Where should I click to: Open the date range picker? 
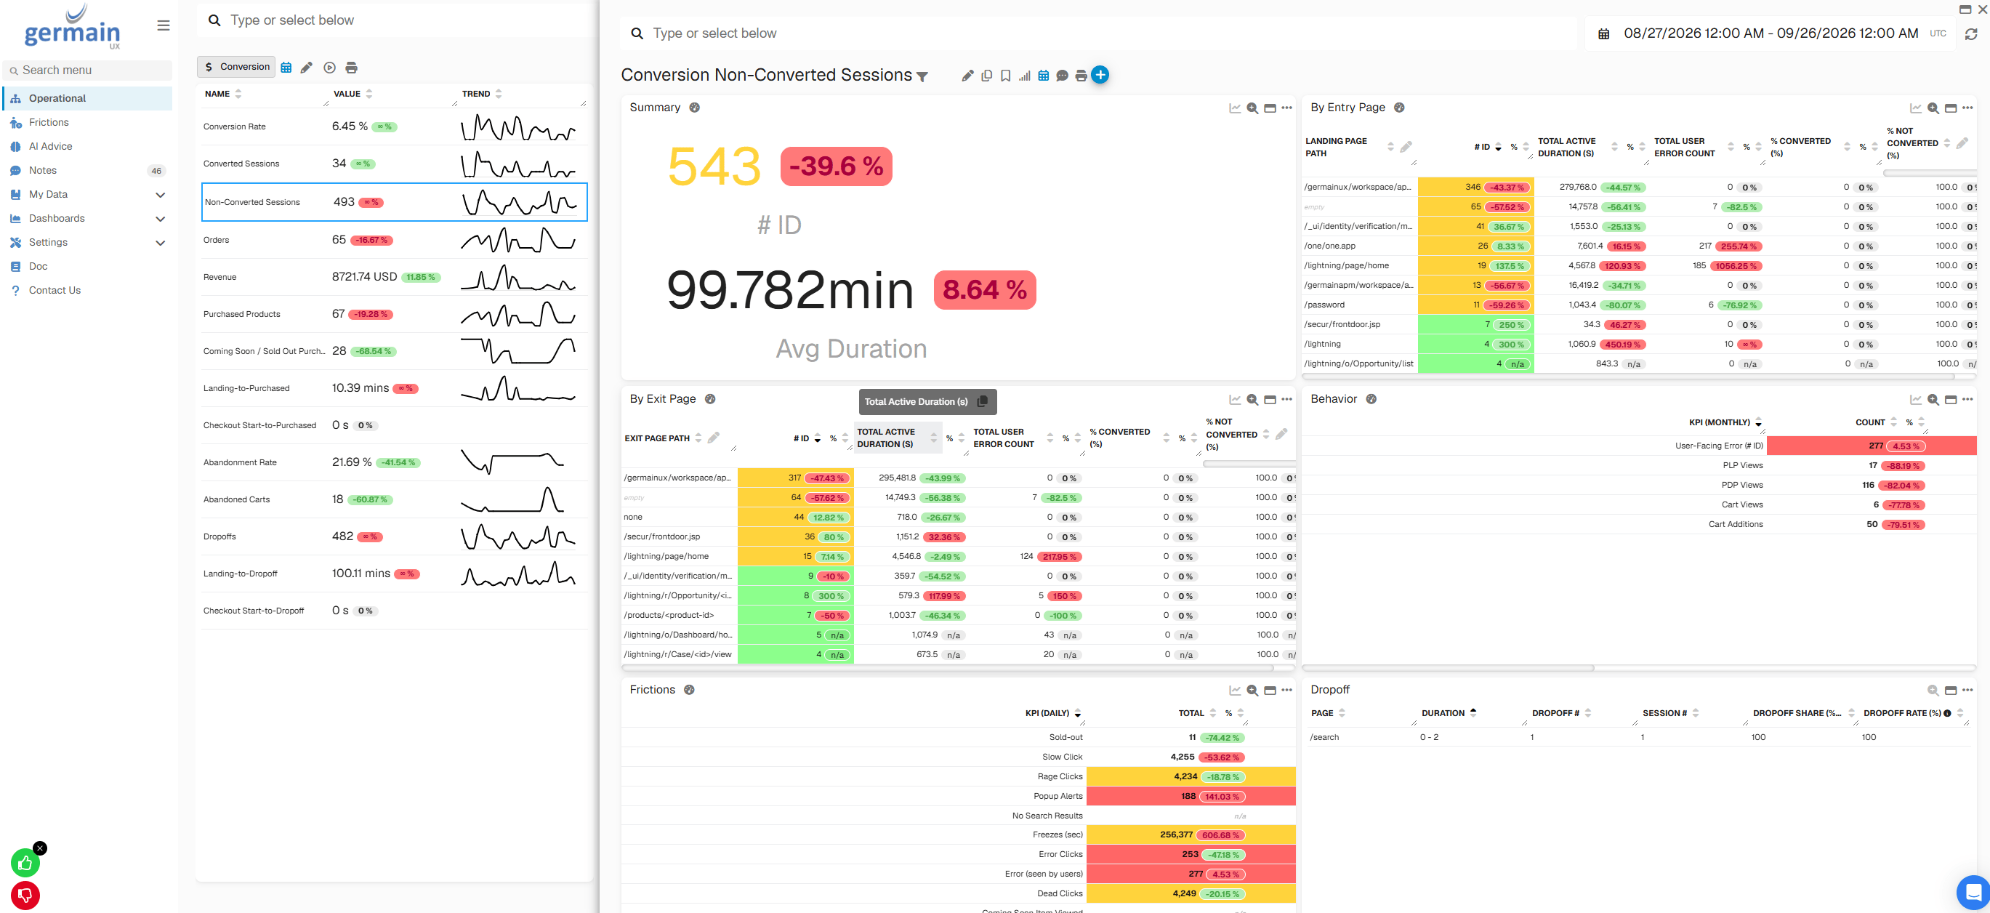point(1771,33)
